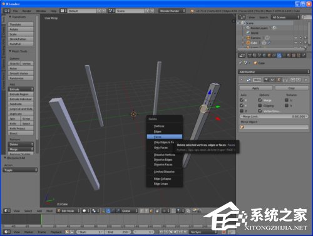This screenshot has height=236, width=313.
Task: Open the 3D View editor type icon
Action: (x=7, y=211)
